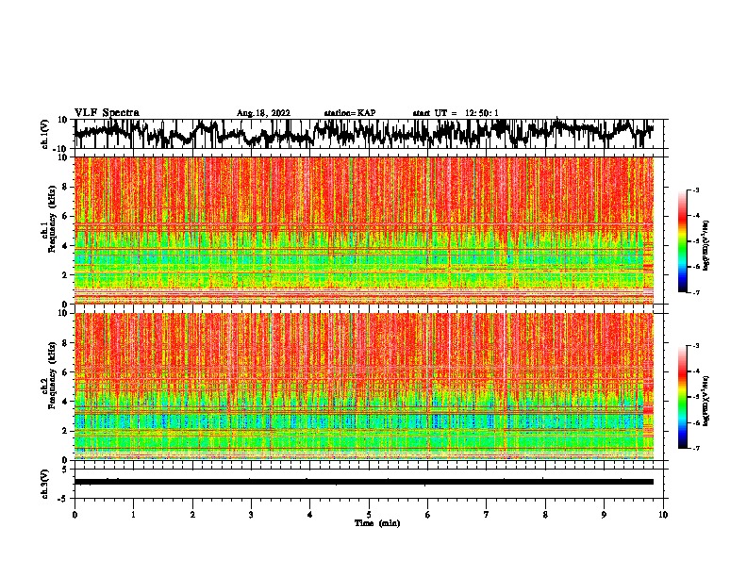The image size is (747, 577).
Task: Click ch.2 frequency tick label "4"
Action: [66, 402]
